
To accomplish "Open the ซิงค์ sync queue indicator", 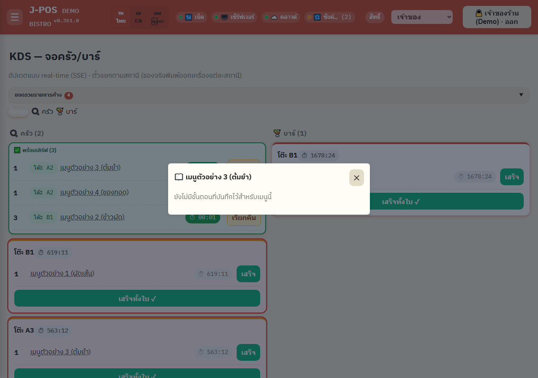I will click(x=330, y=17).
